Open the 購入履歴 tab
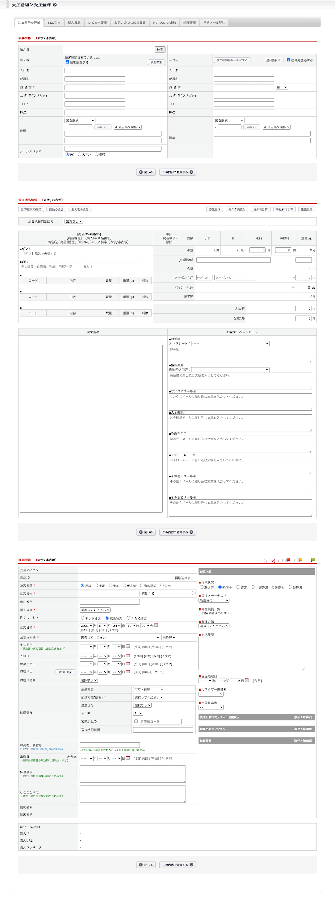 pos(74,23)
